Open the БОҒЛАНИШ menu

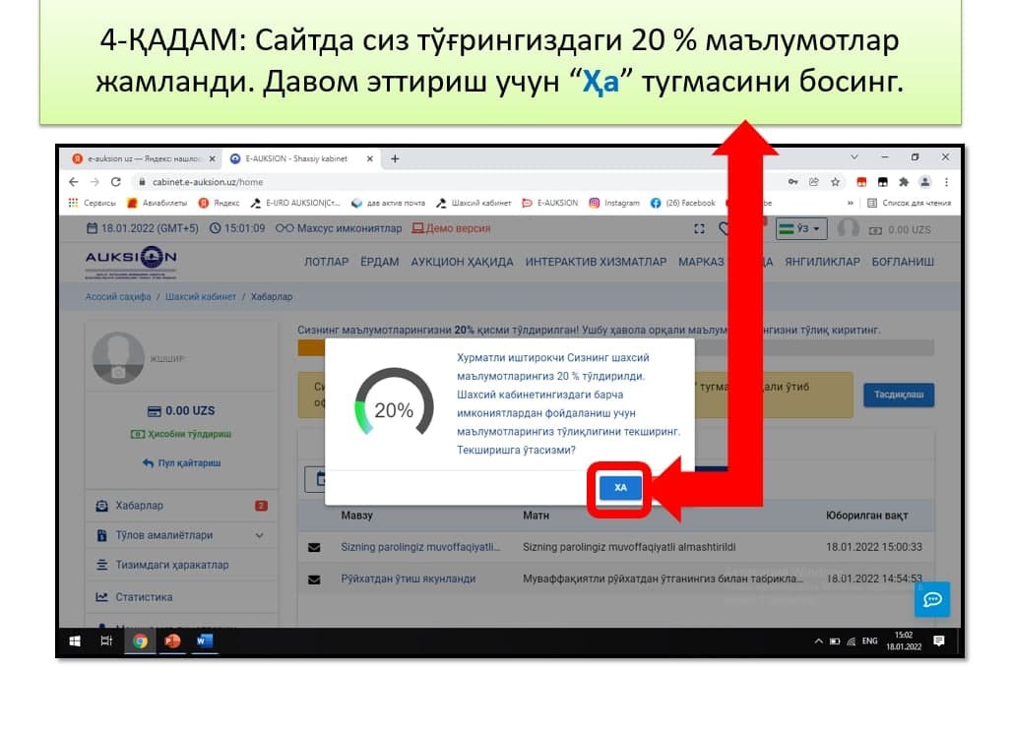[903, 262]
